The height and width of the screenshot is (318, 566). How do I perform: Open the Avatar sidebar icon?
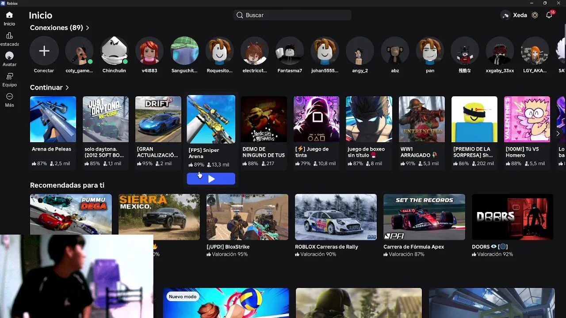pyautogui.click(x=9, y=56)
